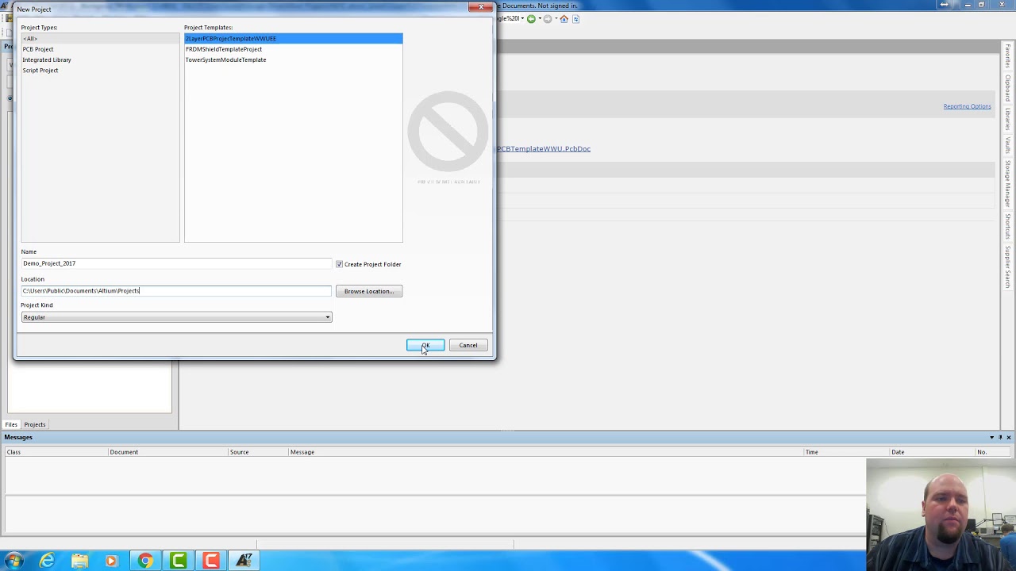Sort messages by the Document column
1016x571 pixels.
point(168,452)
